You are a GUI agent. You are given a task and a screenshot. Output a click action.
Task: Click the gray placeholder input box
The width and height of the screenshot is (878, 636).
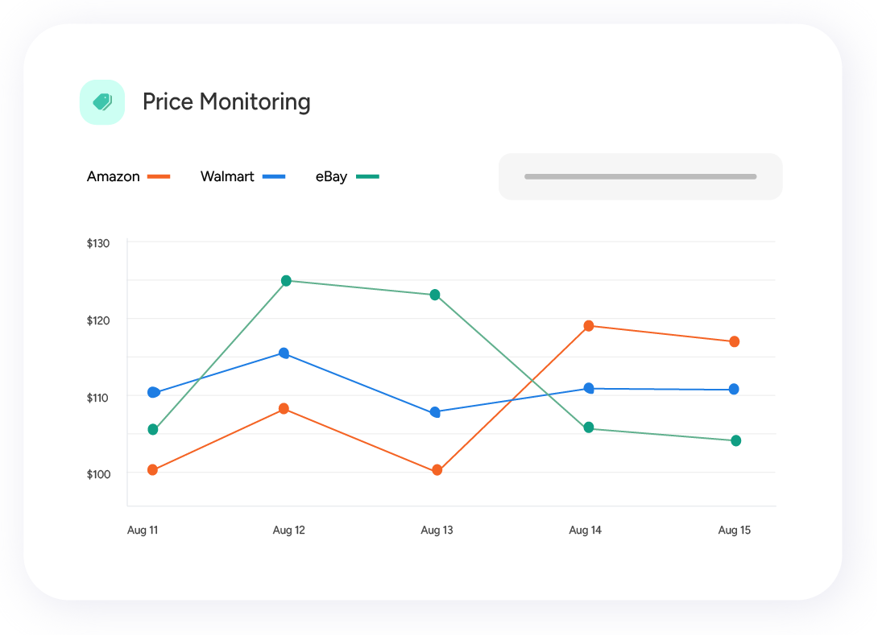pos(640,176)
